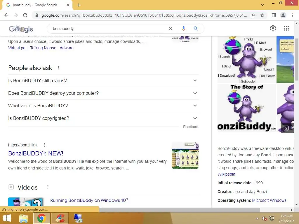Screen dimensions: 299x224
Task: Open File Explorer from taskbar
Action: pos(24,218)
